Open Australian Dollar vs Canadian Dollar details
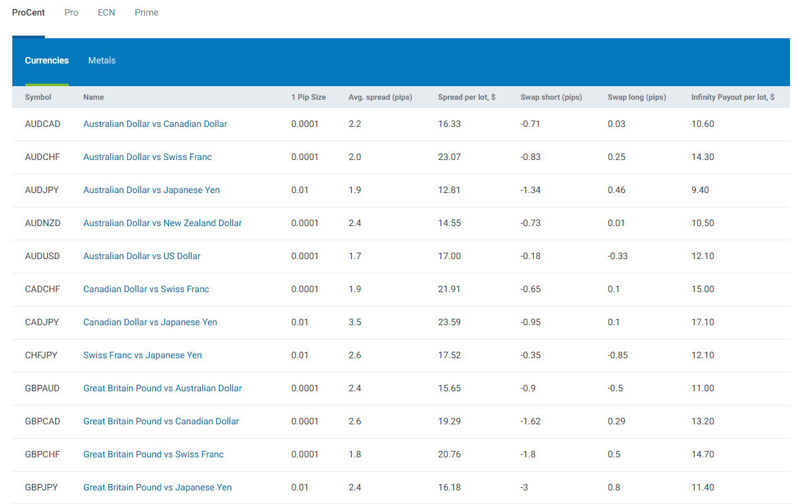 155,124
